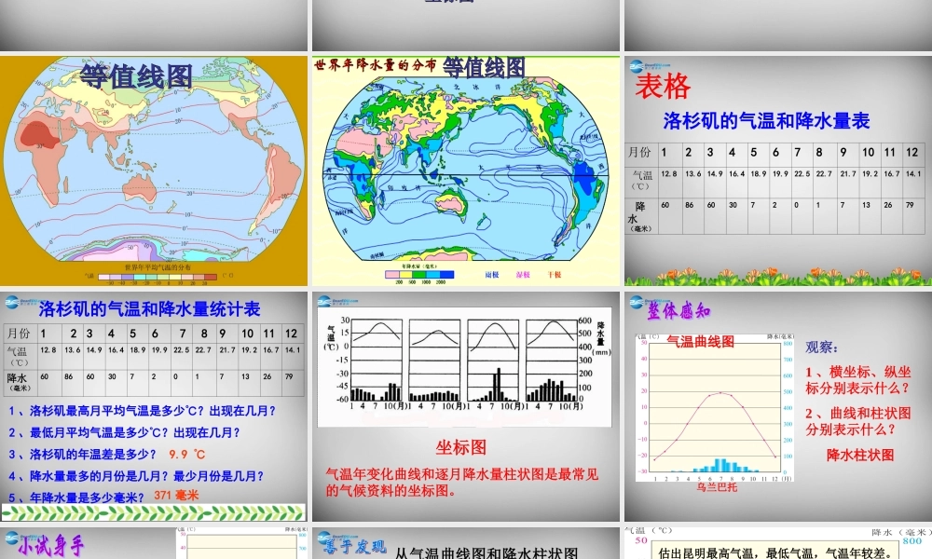The height and width of the screenshot is (559, 932).
Task: Click the blue '雨极' legend label
Action: click(x=492, y=275)
